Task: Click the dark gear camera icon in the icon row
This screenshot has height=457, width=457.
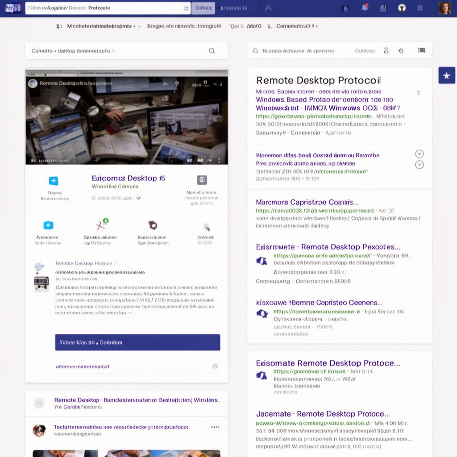Action: click(x=153, y=225)
